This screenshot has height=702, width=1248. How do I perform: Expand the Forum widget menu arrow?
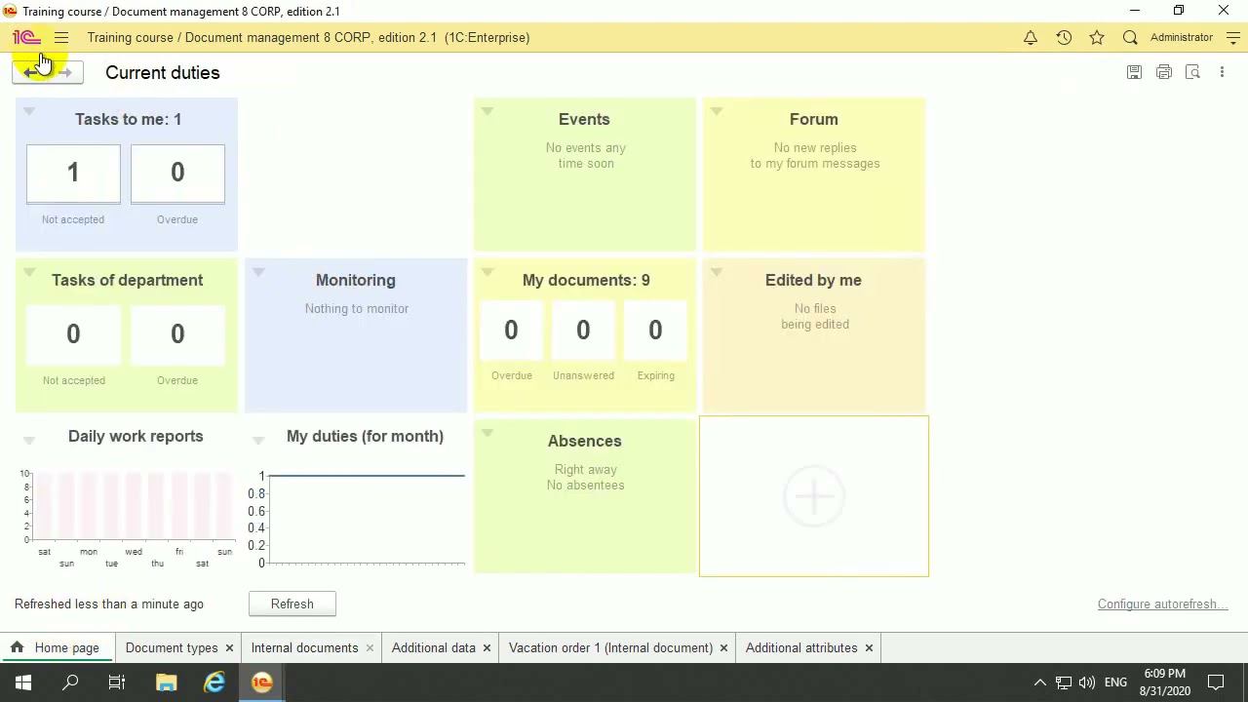tap(717, 111)
